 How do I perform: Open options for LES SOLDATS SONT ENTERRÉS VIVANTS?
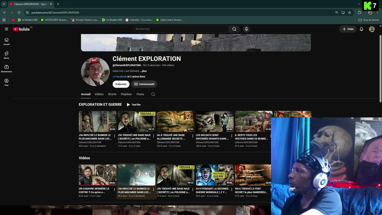tap(232, 136)
